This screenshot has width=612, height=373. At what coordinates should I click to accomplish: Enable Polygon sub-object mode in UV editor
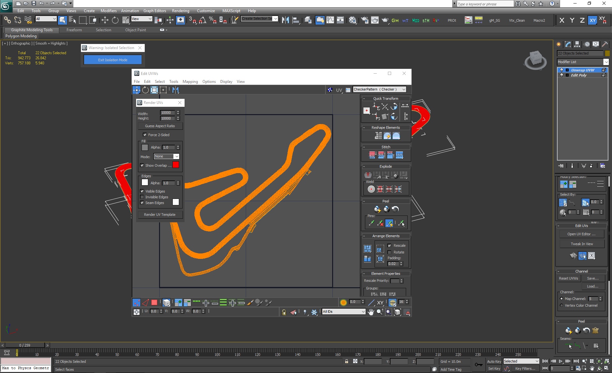click(154, 303)
